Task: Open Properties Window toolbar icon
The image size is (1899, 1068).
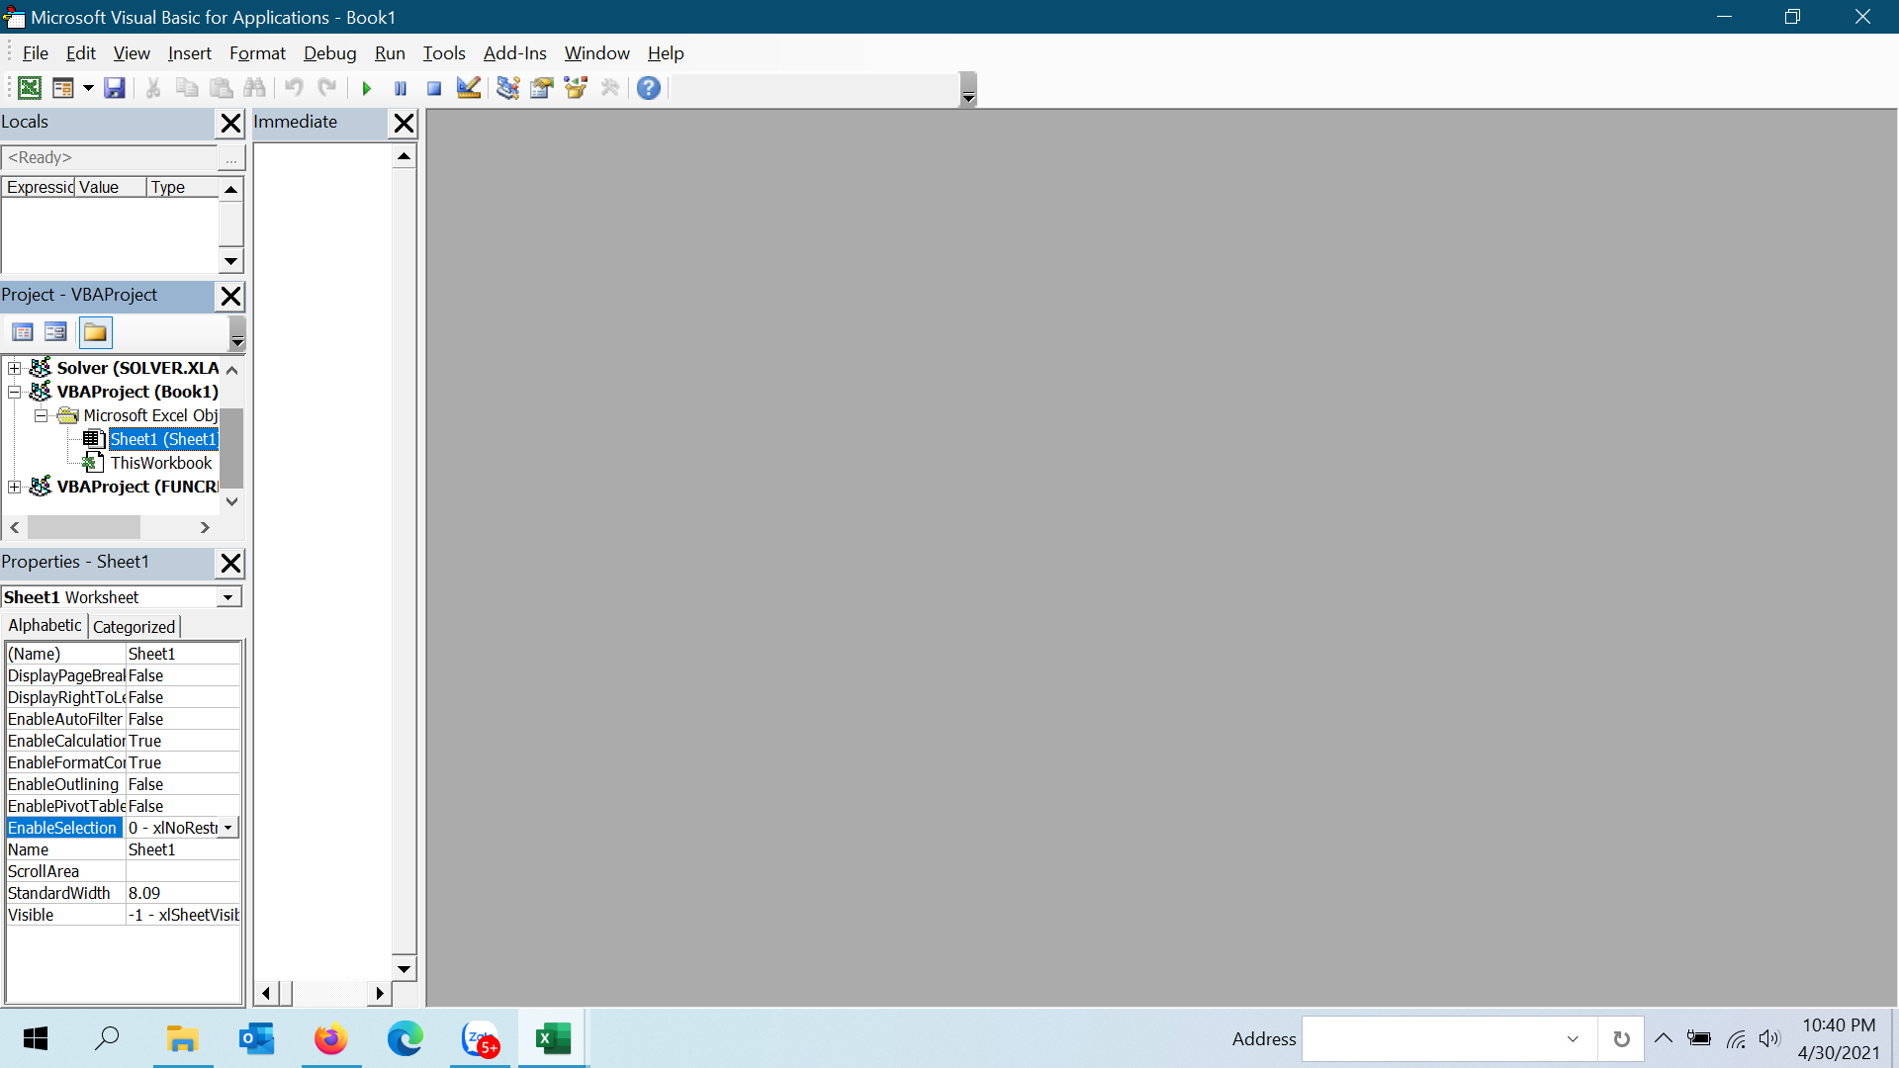Action: (x=542, y=88)
